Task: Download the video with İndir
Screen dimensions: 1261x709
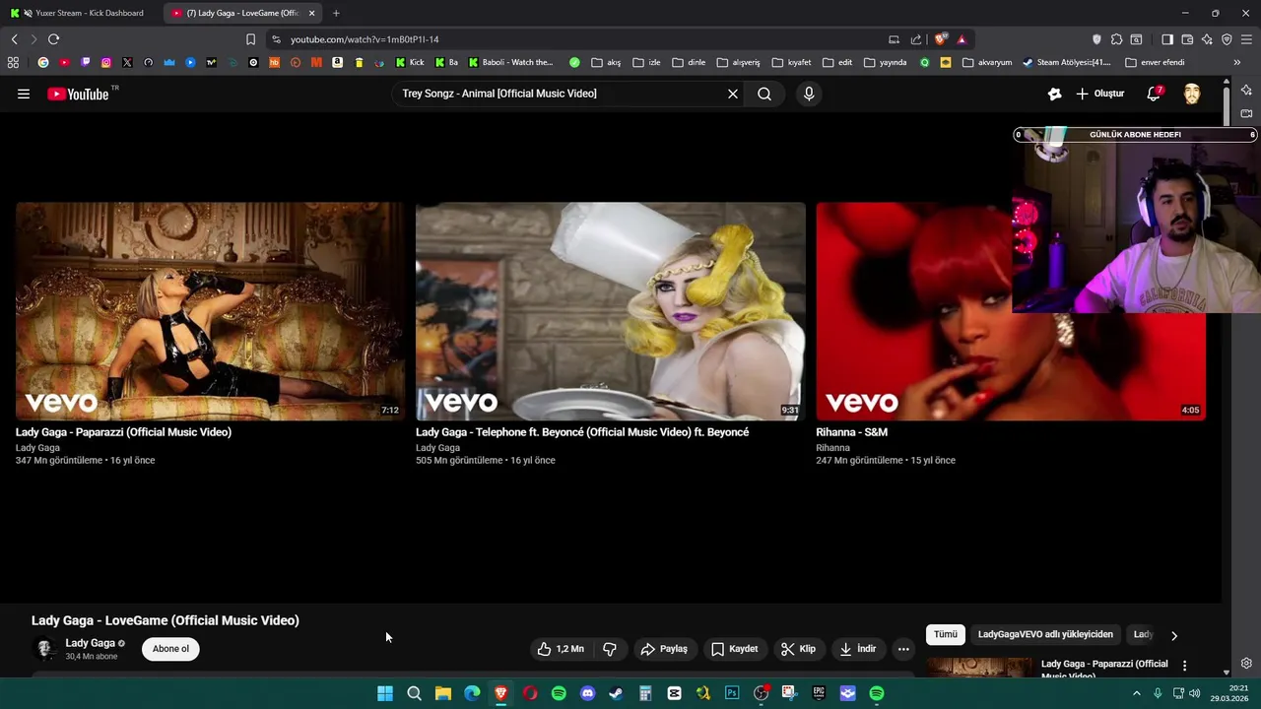Action: [857, 649]
